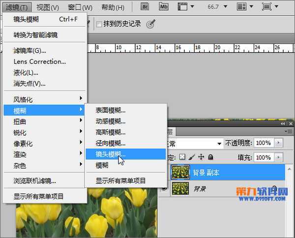Open the 视图(V) menu
This screenshot has width=295, height=238.
pyautogui.click(x=48, y=7)
